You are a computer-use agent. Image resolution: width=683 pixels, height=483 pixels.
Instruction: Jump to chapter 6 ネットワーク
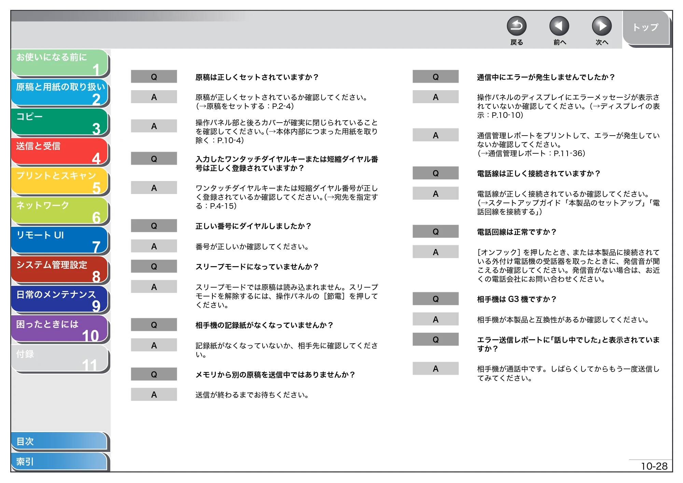60,211
